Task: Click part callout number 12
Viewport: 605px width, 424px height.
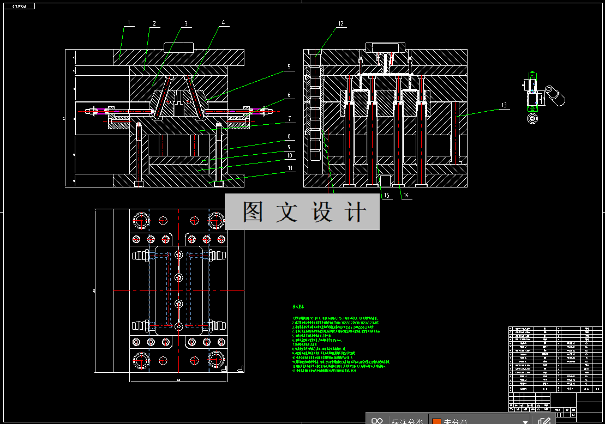Action: [341, 24]
